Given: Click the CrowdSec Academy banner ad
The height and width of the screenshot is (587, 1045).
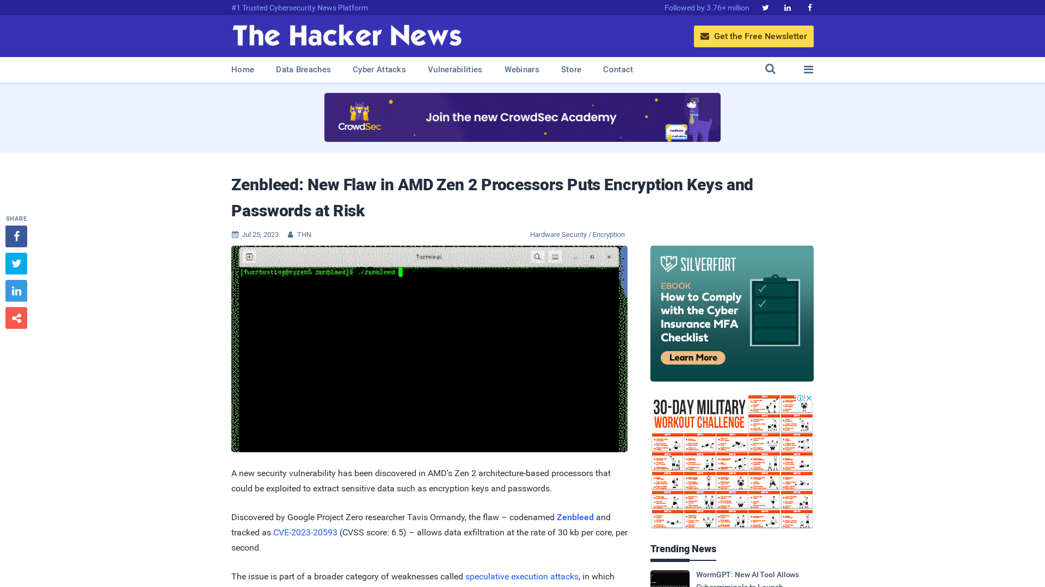Looking at the screenshot, I should point(522,117).
